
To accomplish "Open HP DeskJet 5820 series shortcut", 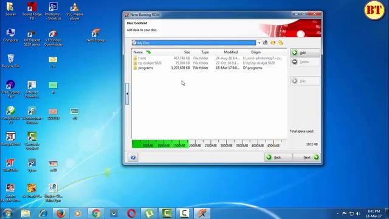I will tap(32, 38).
